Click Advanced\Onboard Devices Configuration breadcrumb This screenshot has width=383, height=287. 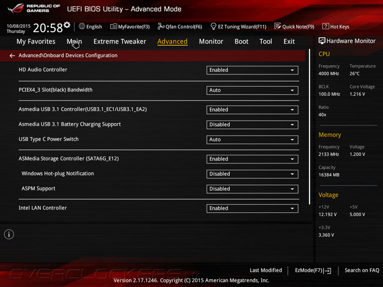pyautogui.click(x=68, y=55)
